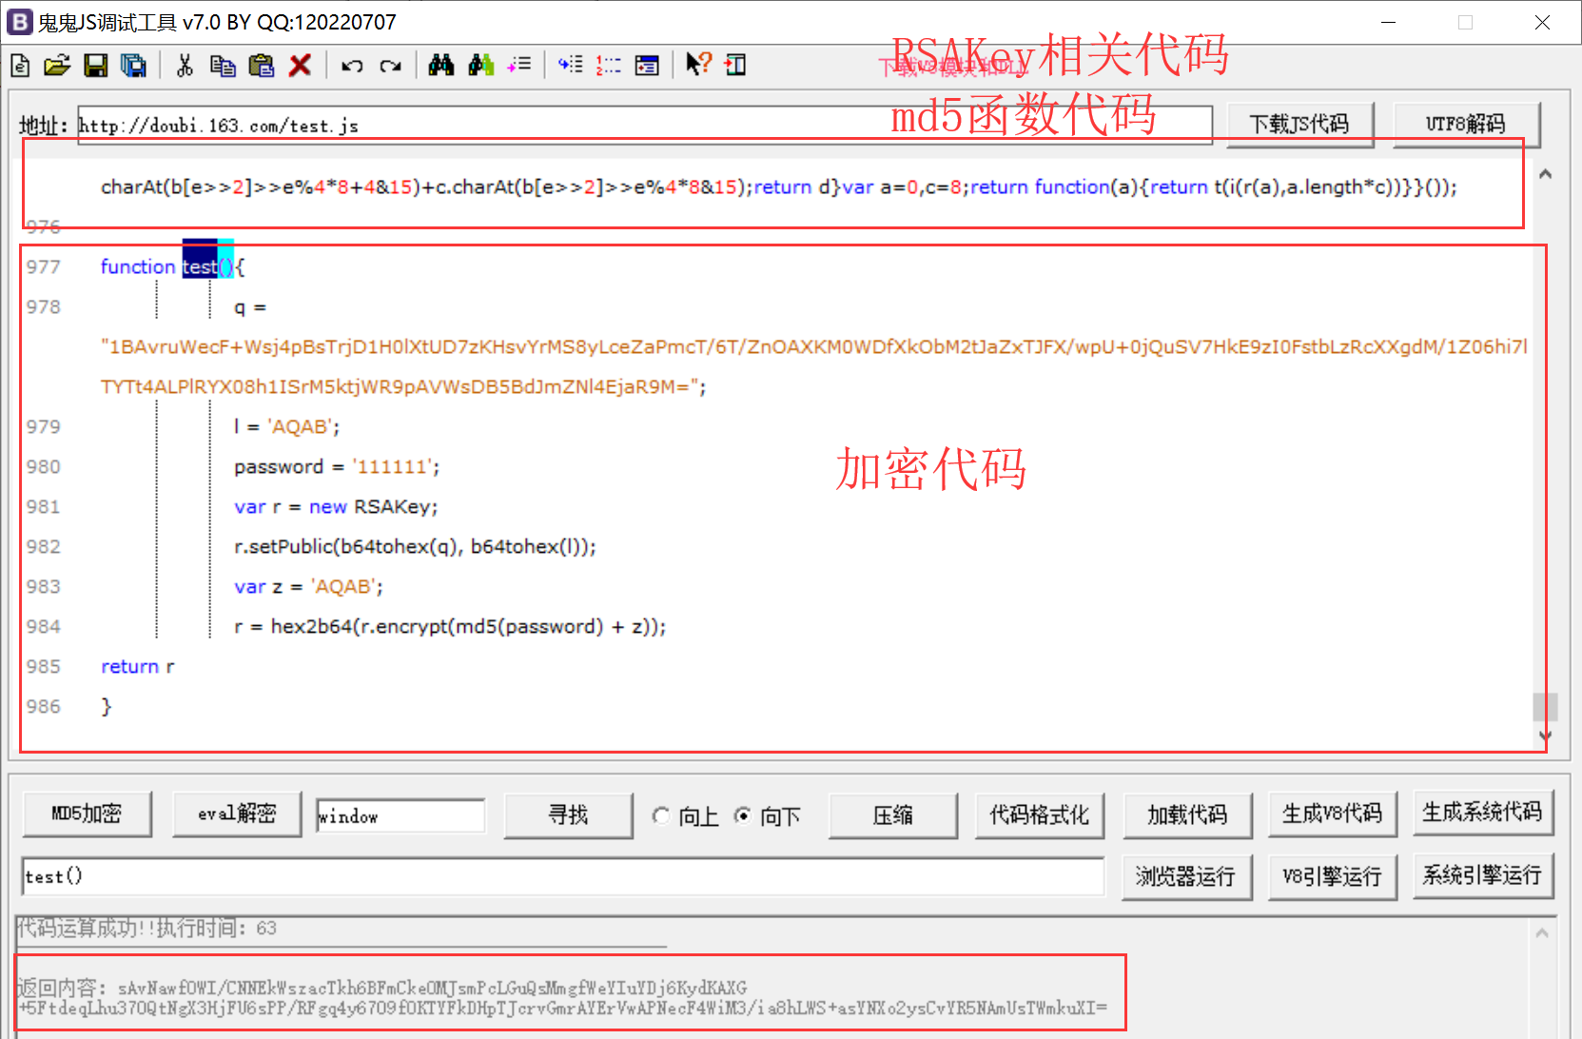Image resolution: width=1582 pixels, height=1039 pixels.
Task: Click line number 979 in the gutter
Action: pyautogui.click(x=44, y=427)
